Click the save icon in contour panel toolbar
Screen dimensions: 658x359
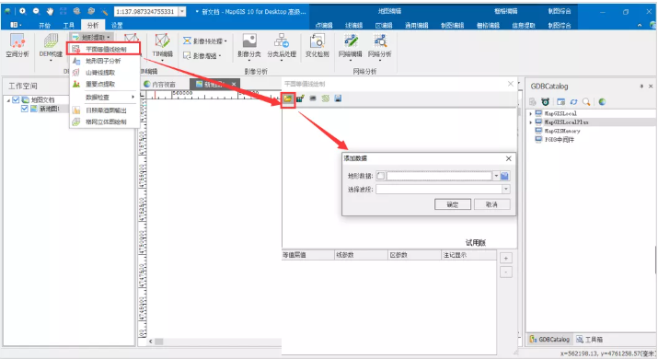coord(338,98)
